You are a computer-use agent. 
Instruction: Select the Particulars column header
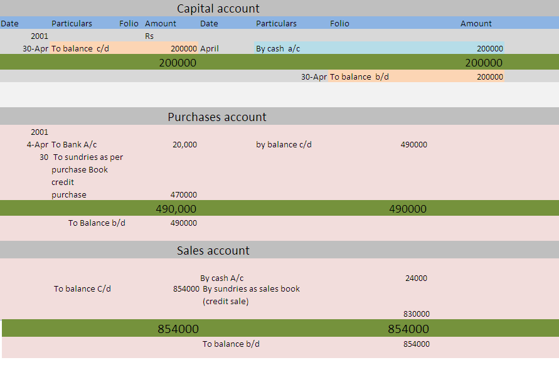tap(72, 23)
